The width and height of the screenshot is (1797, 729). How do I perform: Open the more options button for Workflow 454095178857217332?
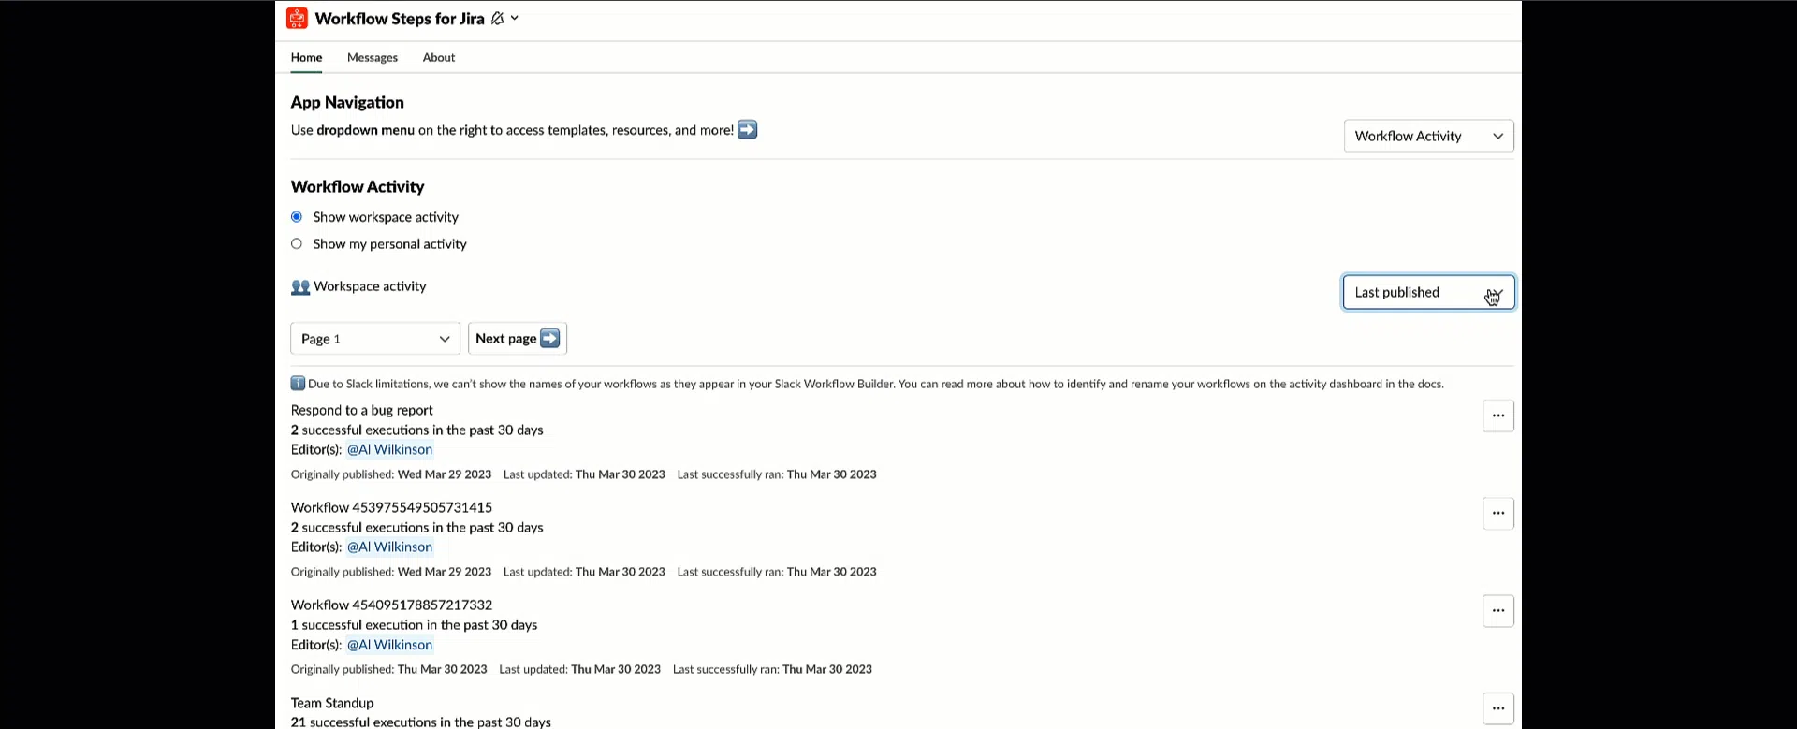coord(1497,610)
